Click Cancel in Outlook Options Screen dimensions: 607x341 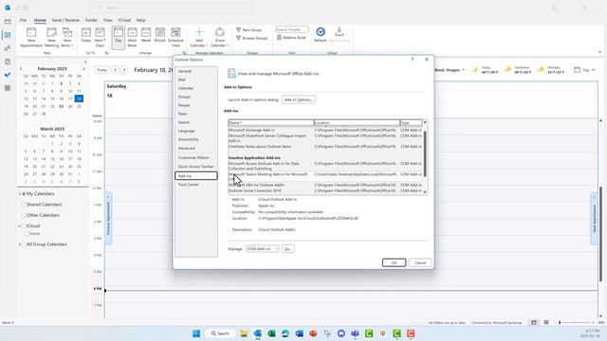pyautogui.click(x=420, y=263)
